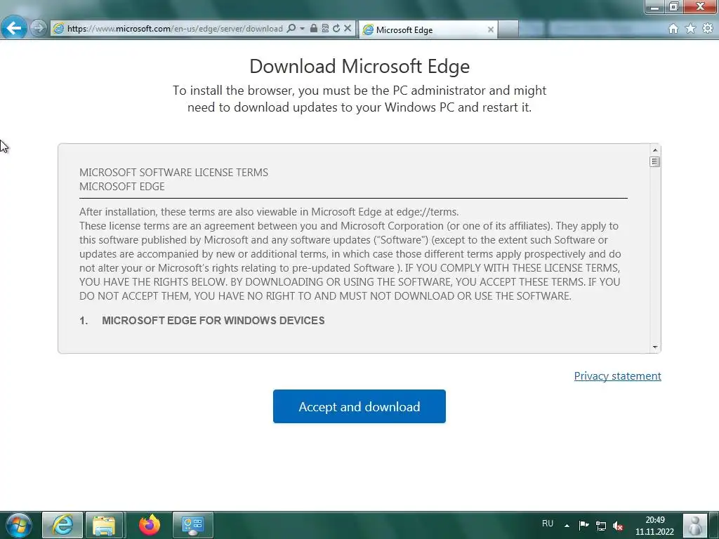Open the address bar autocomplete dropdown arrow
The image size is (719, 539).
(302, 28)
